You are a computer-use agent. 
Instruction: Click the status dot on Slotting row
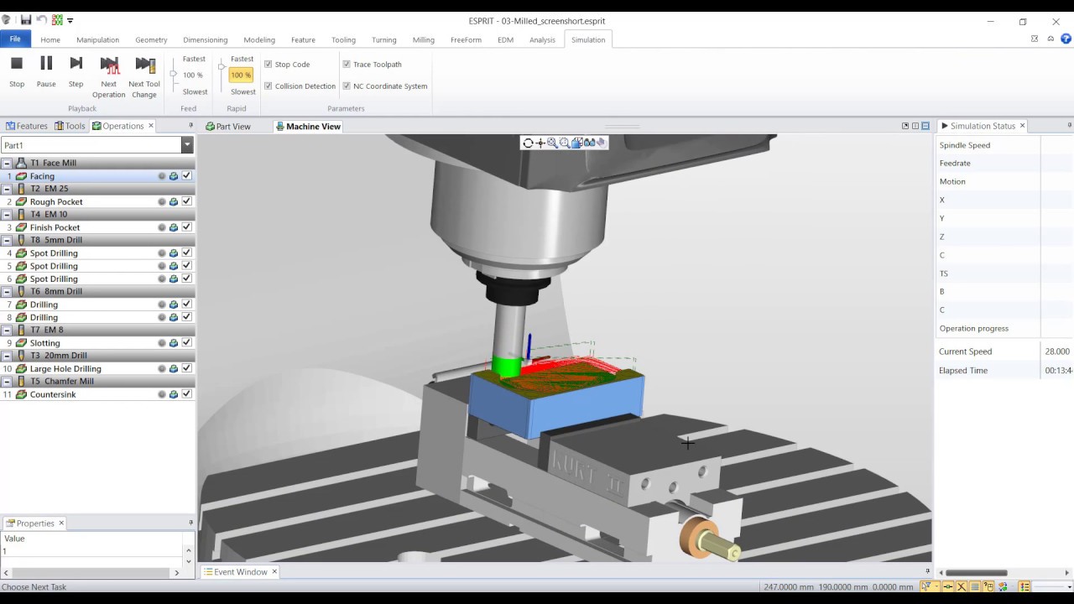click(x=162, y=343)
